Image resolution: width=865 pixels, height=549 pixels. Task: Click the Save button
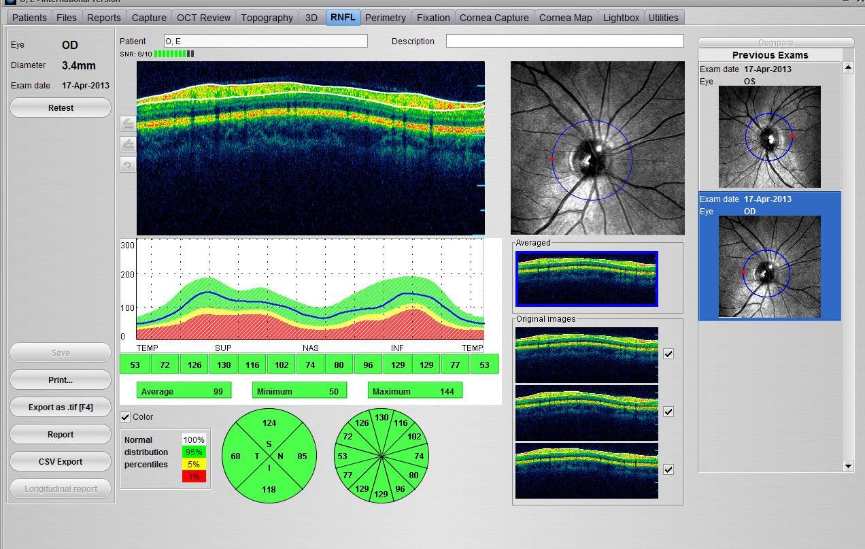(61, 352)
